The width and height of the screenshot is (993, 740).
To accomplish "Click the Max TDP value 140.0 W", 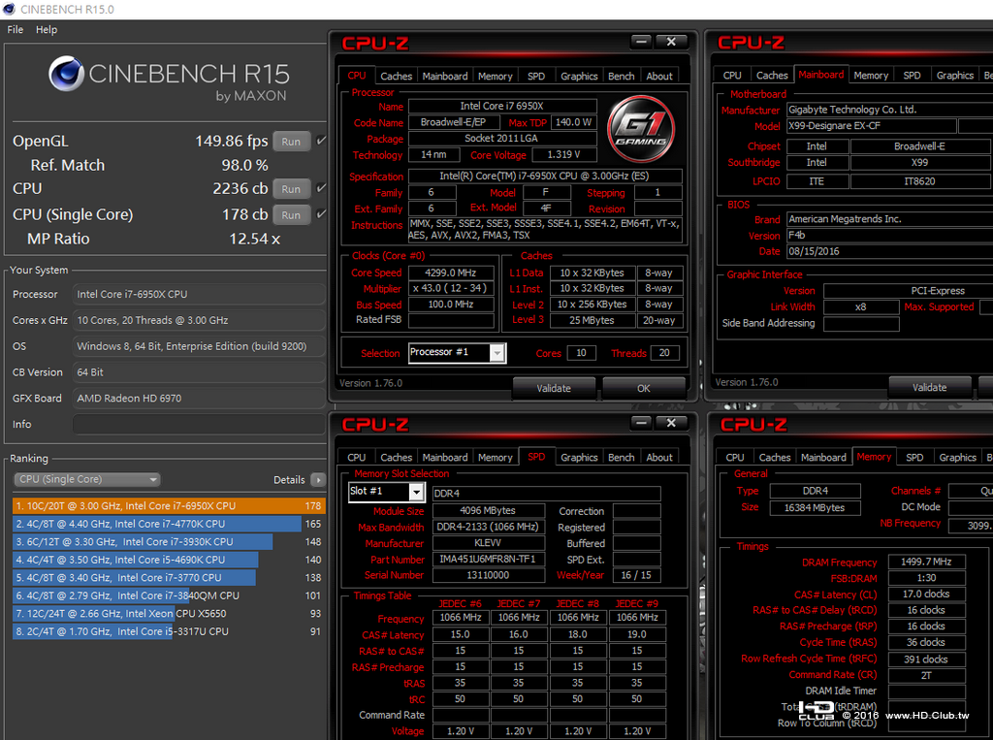I will (x=574, y=122).
